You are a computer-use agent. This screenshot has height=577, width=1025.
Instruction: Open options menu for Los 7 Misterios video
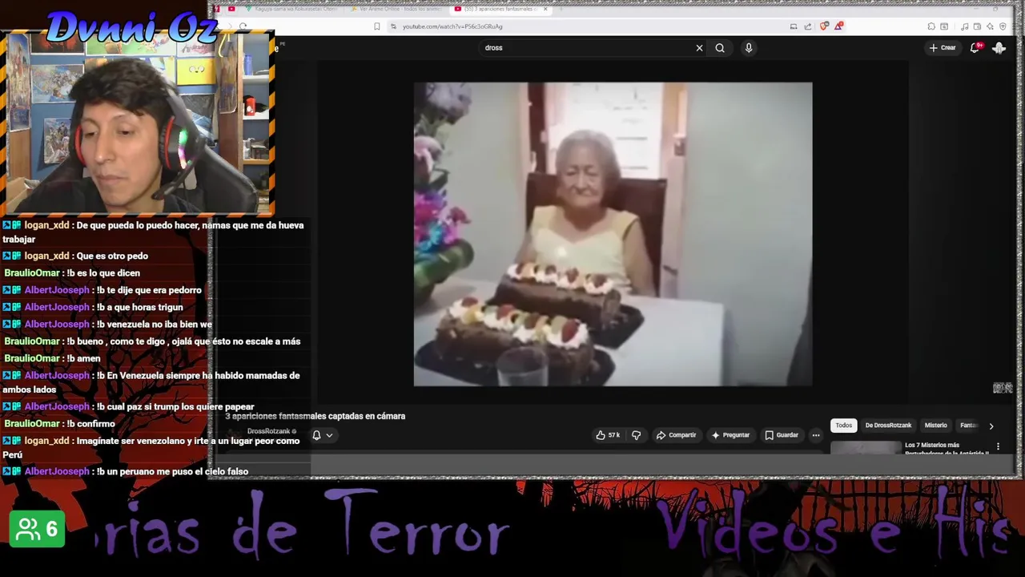point(998,446)
